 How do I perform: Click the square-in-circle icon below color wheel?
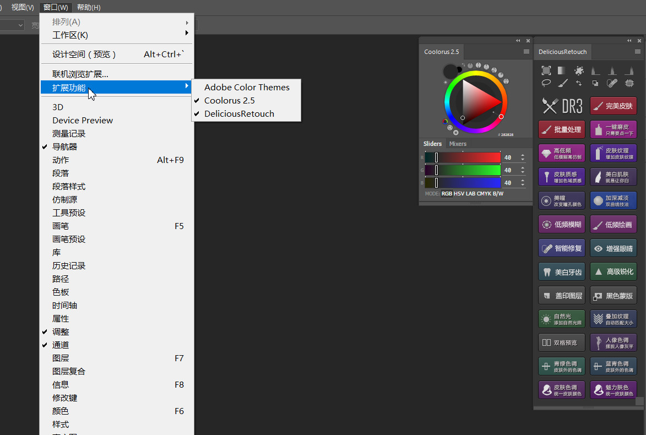tap(455, 132)
